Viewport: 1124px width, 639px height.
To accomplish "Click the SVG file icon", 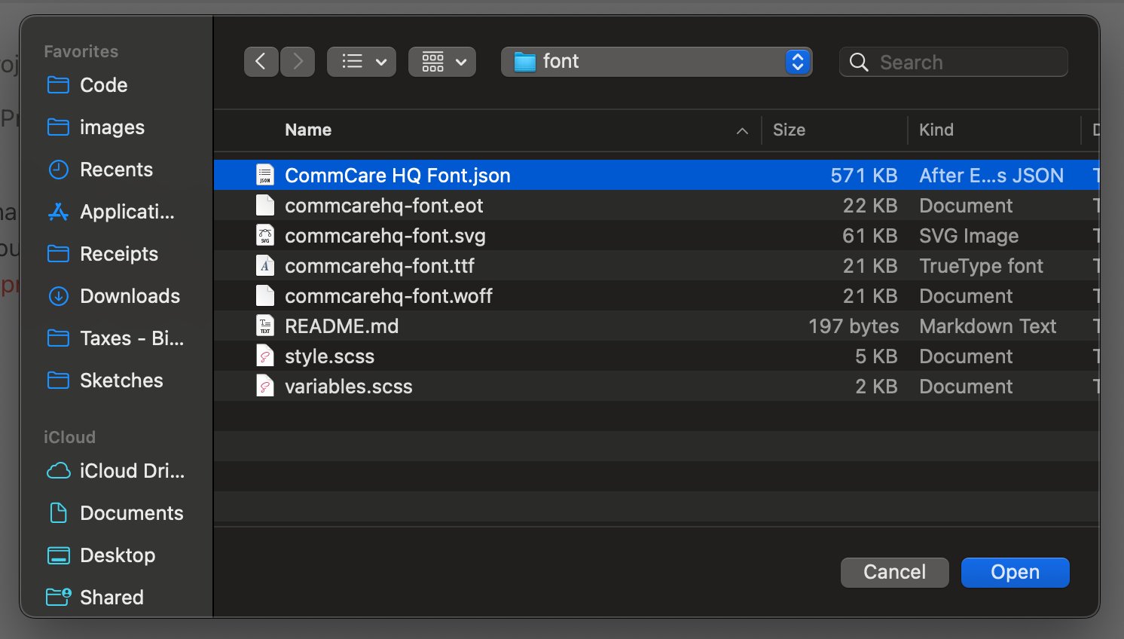I will pyautogui.click(x=265, y=235).
